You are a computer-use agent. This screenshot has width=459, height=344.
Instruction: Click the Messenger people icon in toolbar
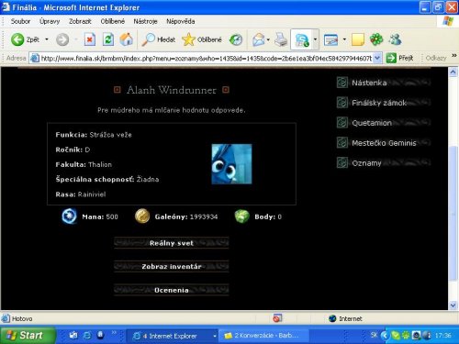pyautogui.click(x=395, y=39)
